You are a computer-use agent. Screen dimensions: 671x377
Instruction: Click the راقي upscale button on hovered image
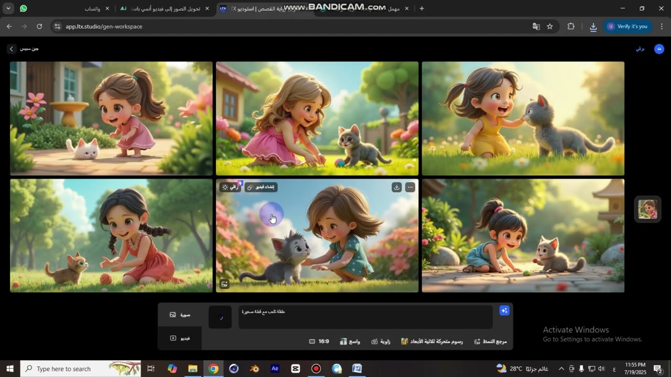(230, 187)
